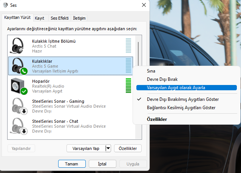Click the Realtek(R) Audio label
Screen dimensions: 241x173
[48, 86]
